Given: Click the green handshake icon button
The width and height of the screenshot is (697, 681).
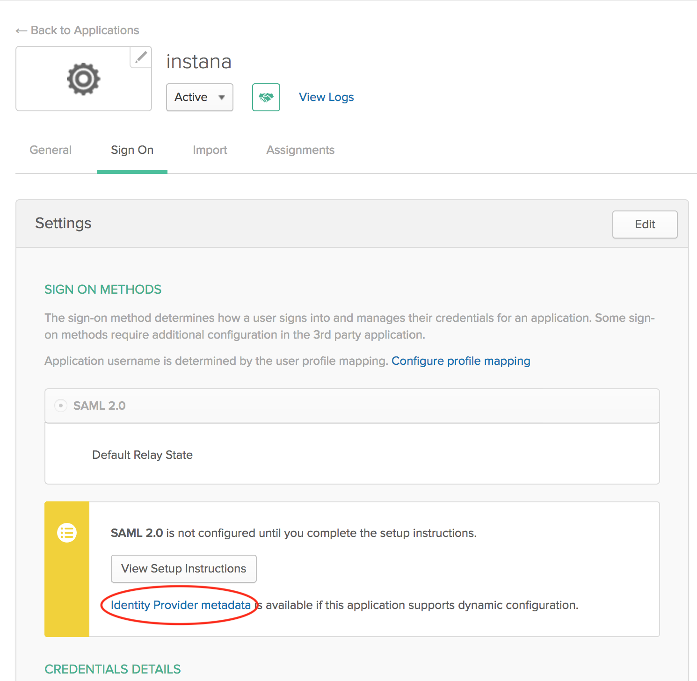Looking at the screenshot, I should pyautogui.click(x=266, y=97).
